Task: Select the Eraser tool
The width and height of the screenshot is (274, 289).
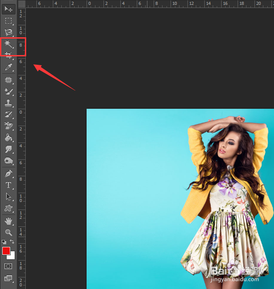Action: 8,126
